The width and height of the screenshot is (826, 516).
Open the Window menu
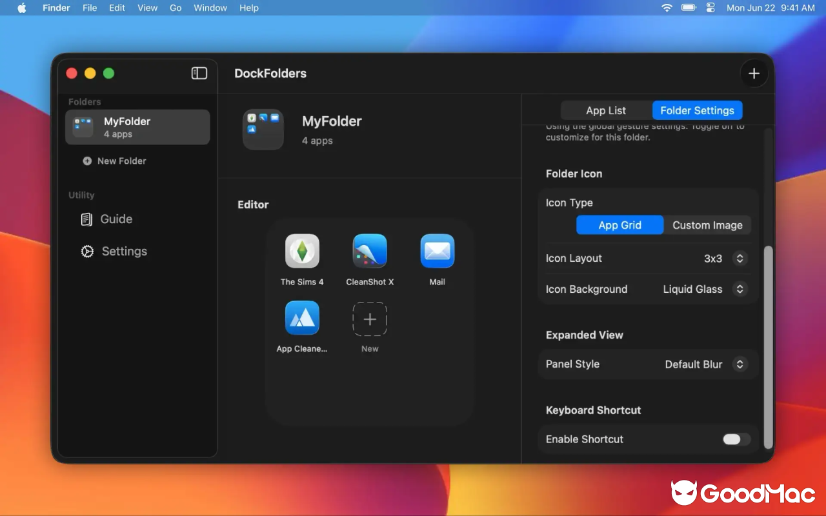210,8
